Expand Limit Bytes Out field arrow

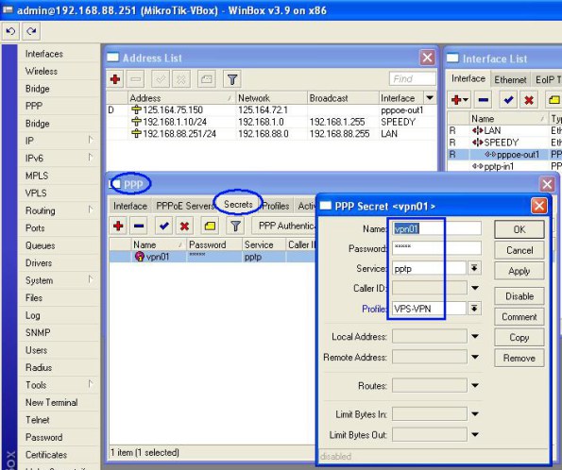pos(475,434)
